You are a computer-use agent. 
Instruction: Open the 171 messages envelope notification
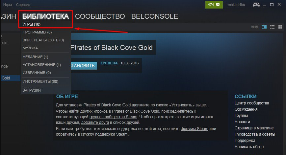(x=214, y=5)
